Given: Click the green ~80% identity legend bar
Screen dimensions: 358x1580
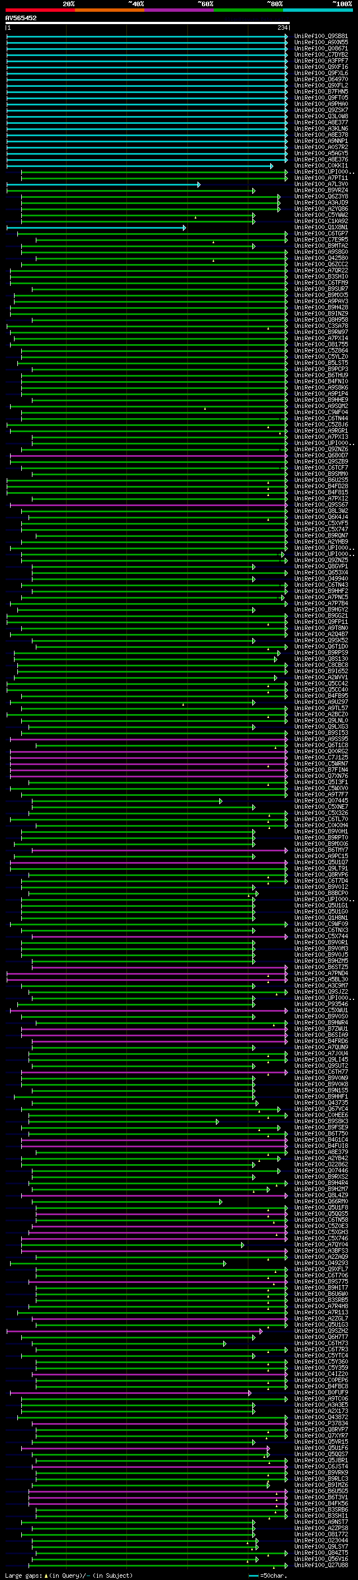Looking at the screenshot, I should pos(248,10).
